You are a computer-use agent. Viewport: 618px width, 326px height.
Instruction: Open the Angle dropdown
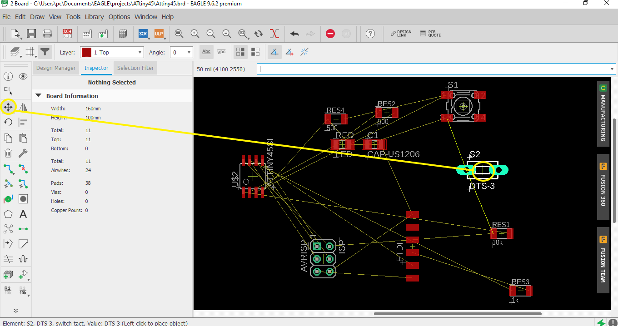point(181,52)
